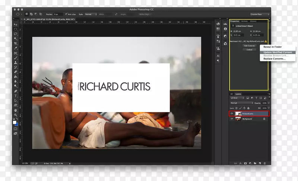Hide the Background layer

232,119
